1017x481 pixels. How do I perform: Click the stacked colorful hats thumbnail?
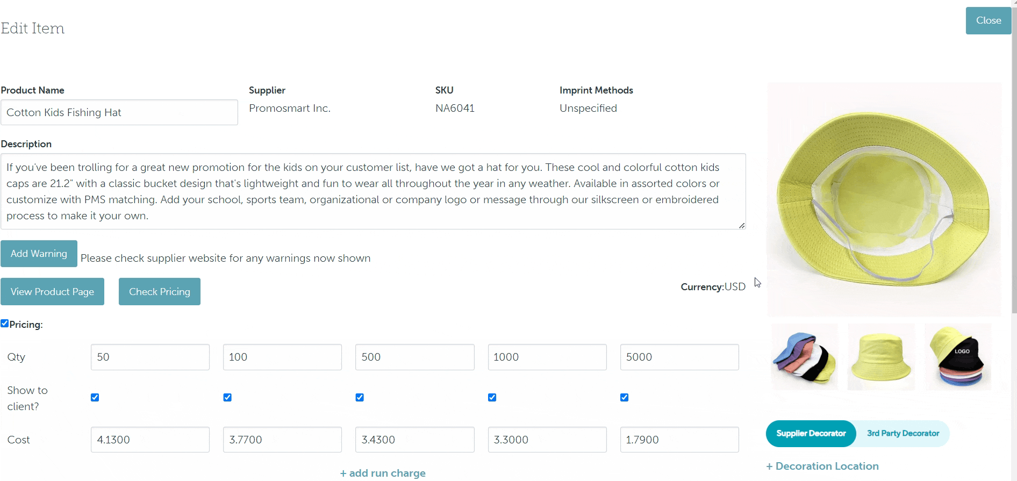tap(804, 357)
